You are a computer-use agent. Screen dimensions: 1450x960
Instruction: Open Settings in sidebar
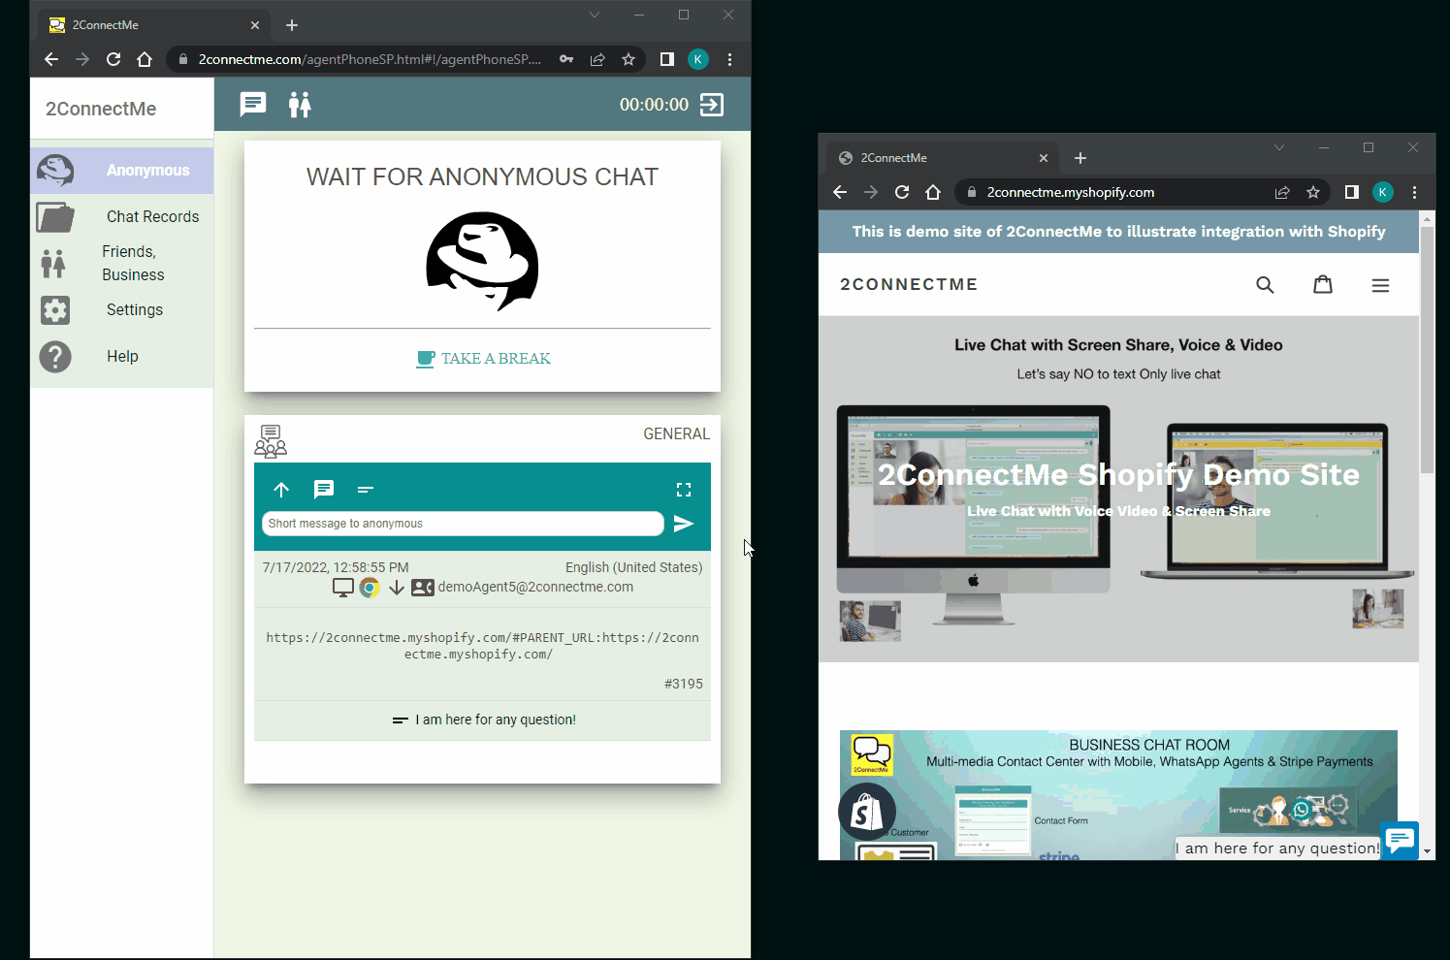click(122, 310)
